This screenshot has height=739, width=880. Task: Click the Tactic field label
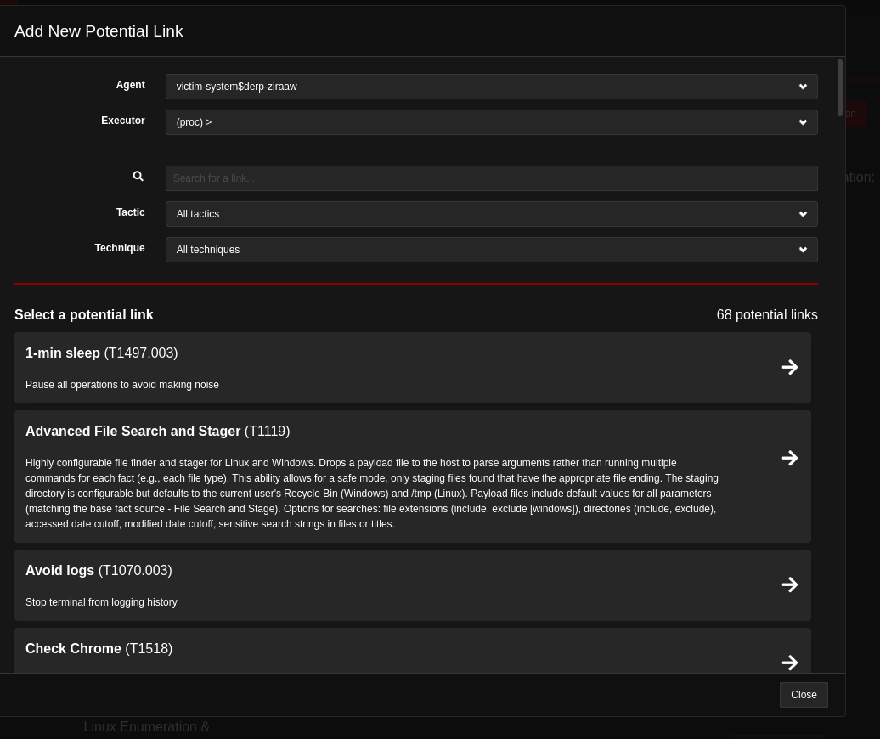pyautogui.click(x=130, y=212)
